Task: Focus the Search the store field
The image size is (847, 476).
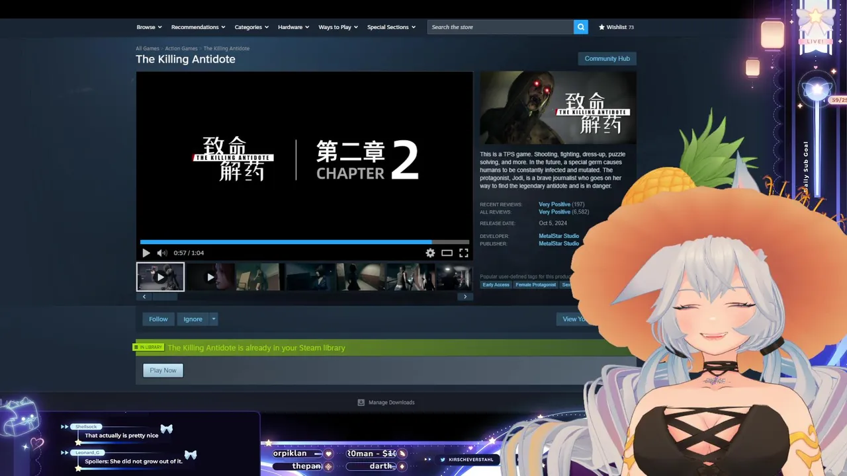Action: (500, 27)
